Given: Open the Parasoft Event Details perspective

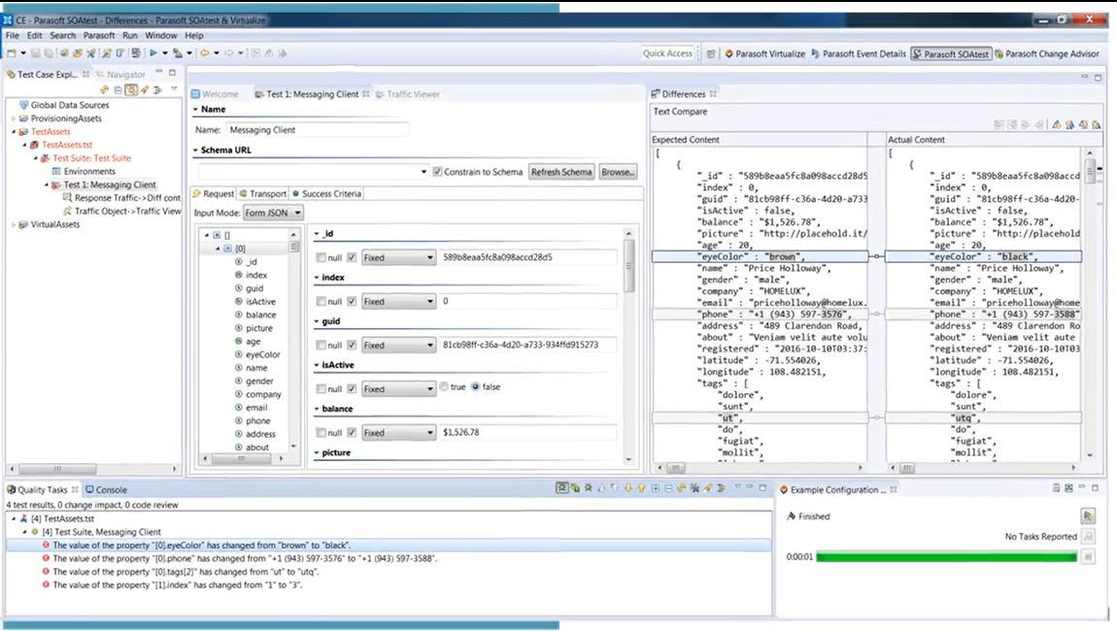Looking at the screenshot, I should (x=859, y=53).
